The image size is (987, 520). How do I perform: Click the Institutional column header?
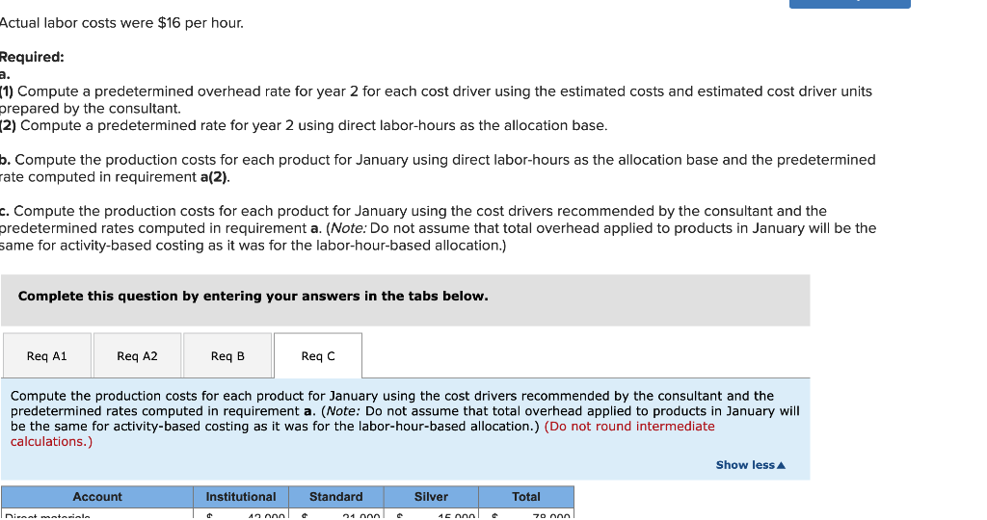point(241,497)
